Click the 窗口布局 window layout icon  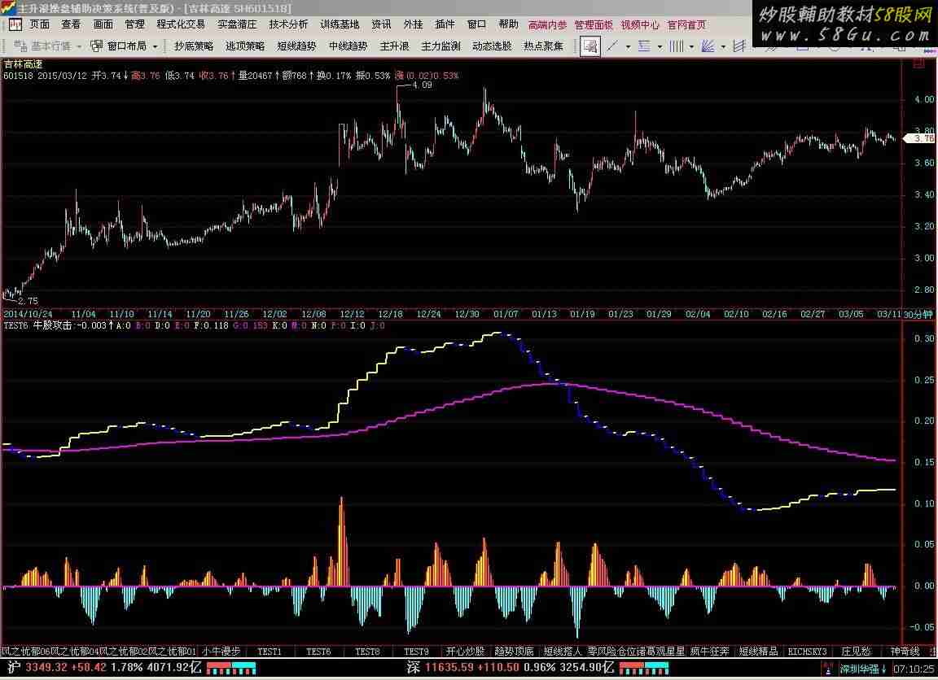[x=96, y=46]
